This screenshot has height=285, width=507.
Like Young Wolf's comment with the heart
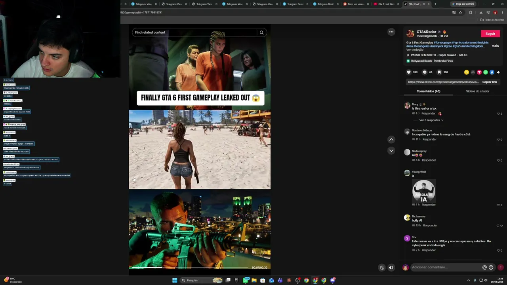tap(499, 205)
